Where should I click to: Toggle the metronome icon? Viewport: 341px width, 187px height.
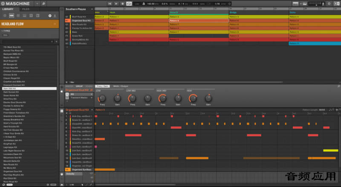[x=144, y=4]
